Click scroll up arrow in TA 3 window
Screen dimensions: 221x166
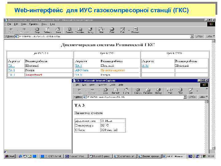206,102
